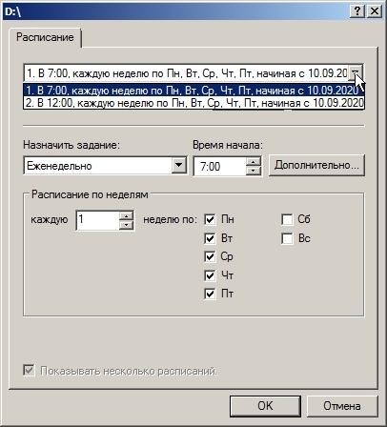Viewport: 387px width, 427px height.
Task: Click into the 7:00 start time field
Action: coord(220,166)
